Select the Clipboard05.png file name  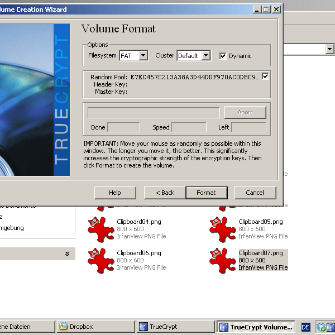click(x=261, y=222)
